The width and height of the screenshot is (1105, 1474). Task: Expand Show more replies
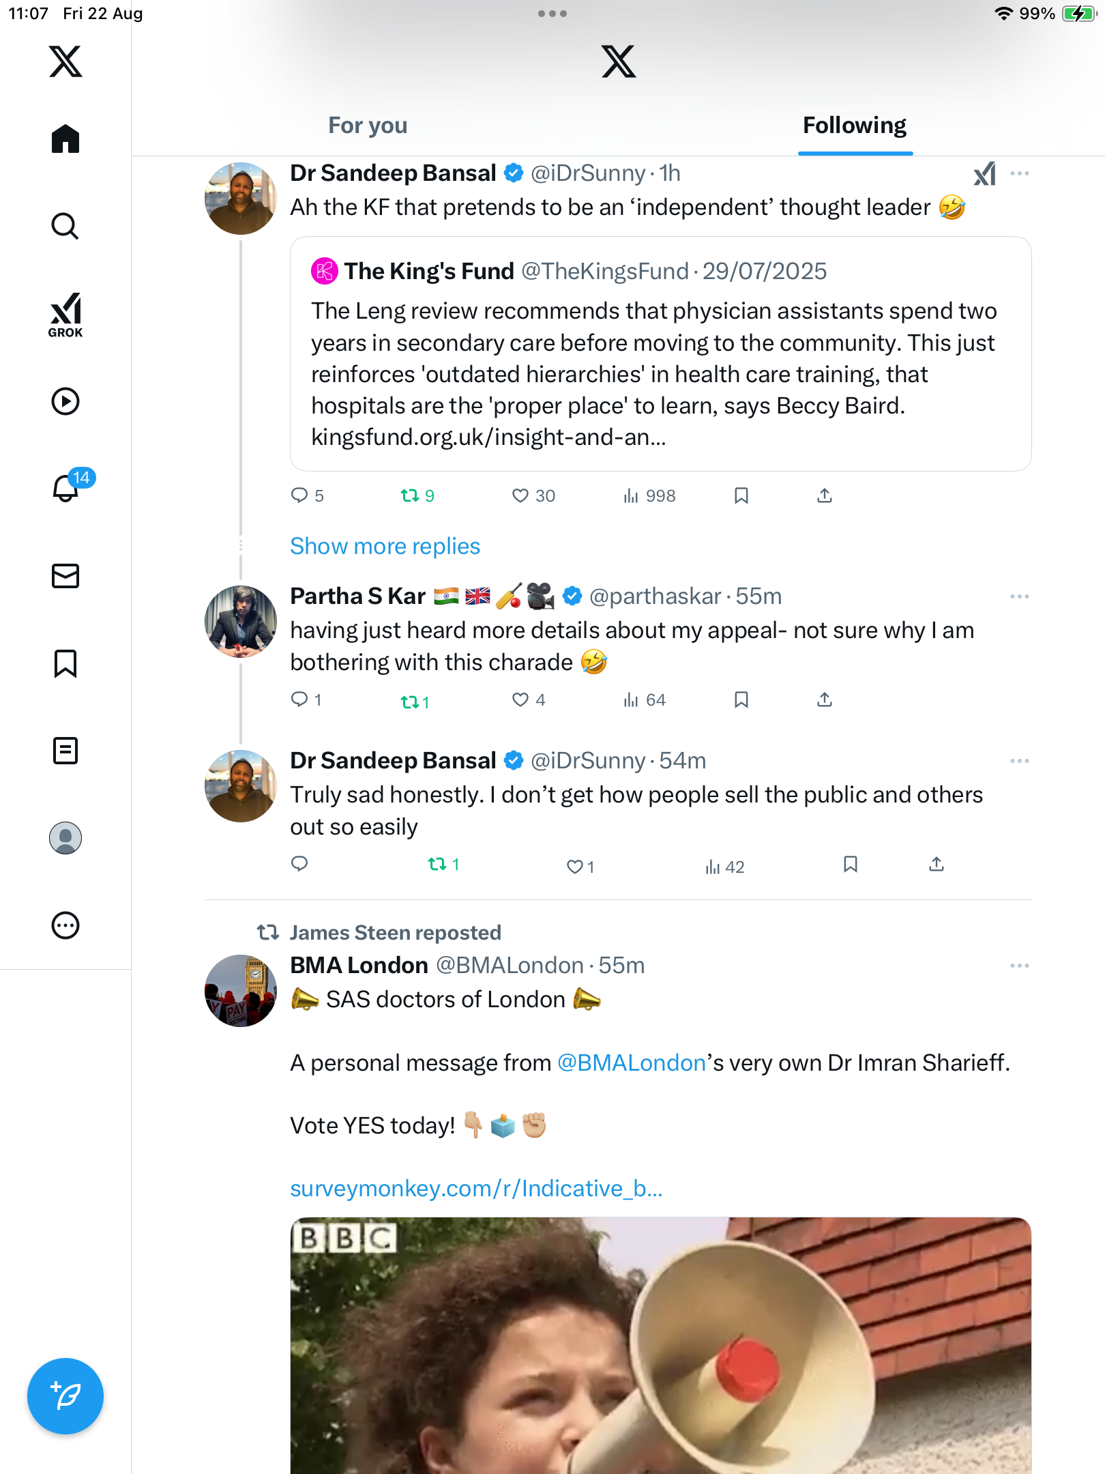[385, 547]
